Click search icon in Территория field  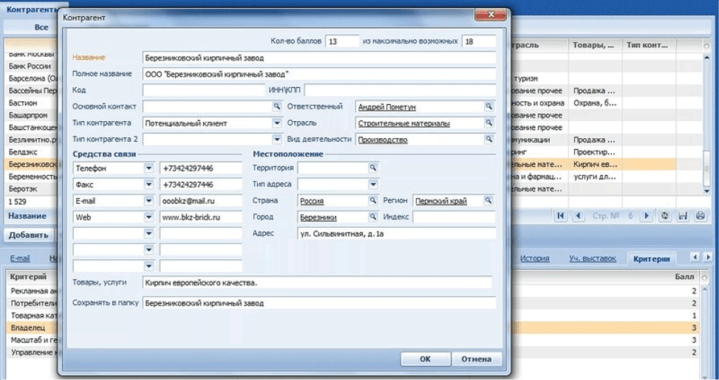pyautogui.click(x=373, y=168)
